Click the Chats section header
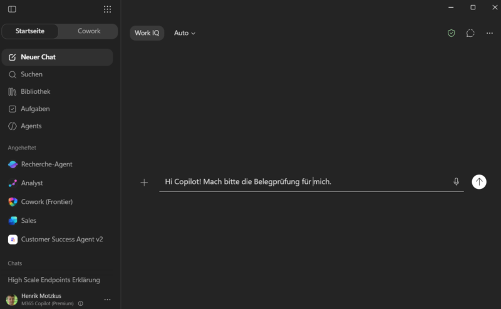 tap(15, 263)
